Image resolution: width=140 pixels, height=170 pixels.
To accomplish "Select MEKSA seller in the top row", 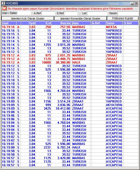I will [114, 27].
